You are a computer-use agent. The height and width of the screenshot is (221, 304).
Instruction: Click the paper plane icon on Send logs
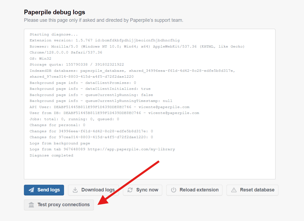point(31,190)
